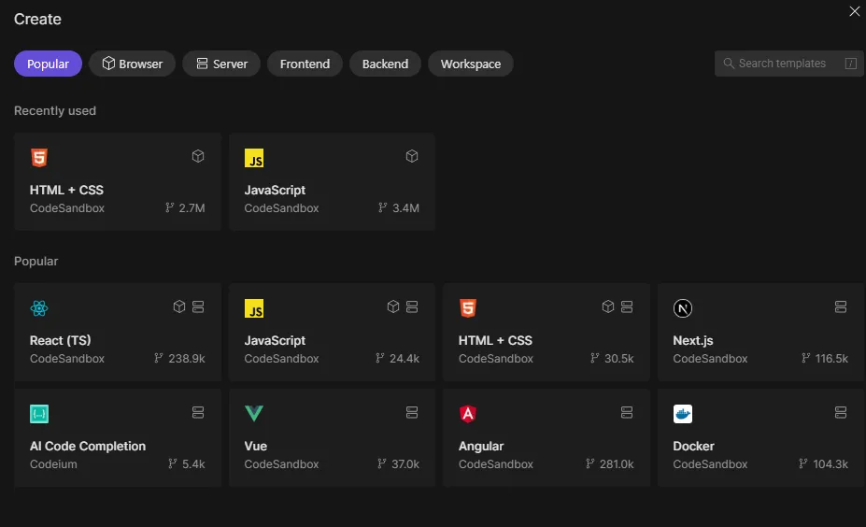
Task: Open the Workspace filter tab
Action: tap(471, 64)
